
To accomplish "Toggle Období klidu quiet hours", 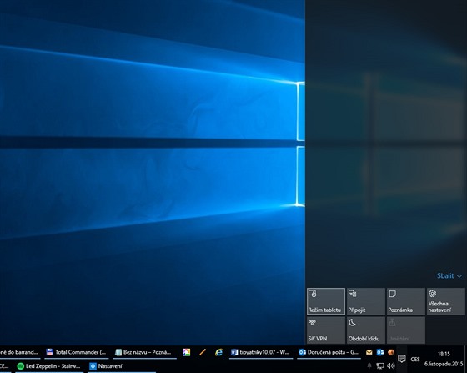I will pyautogui.click(x=366, y=330).
